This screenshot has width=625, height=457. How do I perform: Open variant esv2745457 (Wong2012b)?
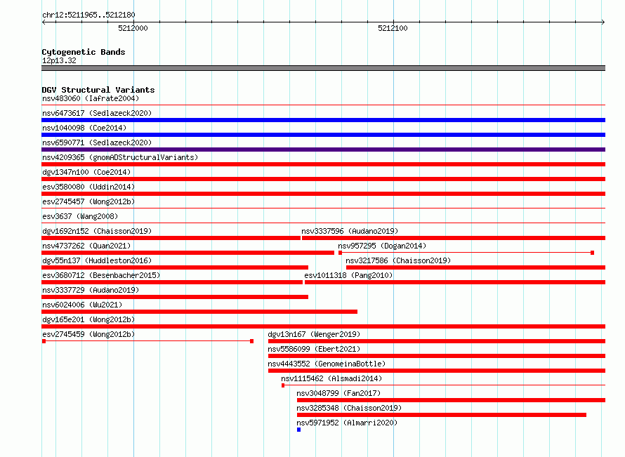pyautogui.click(x=88, y=201)
